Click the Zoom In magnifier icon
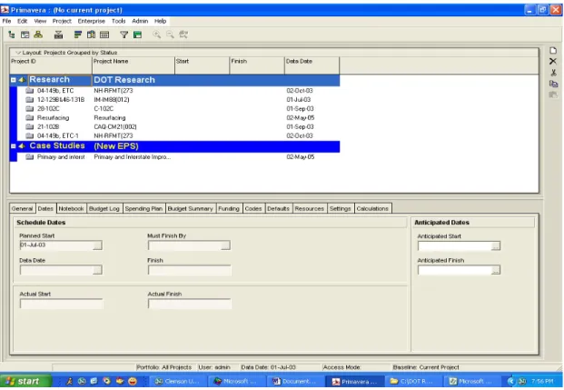 click(x=156, y=35)
